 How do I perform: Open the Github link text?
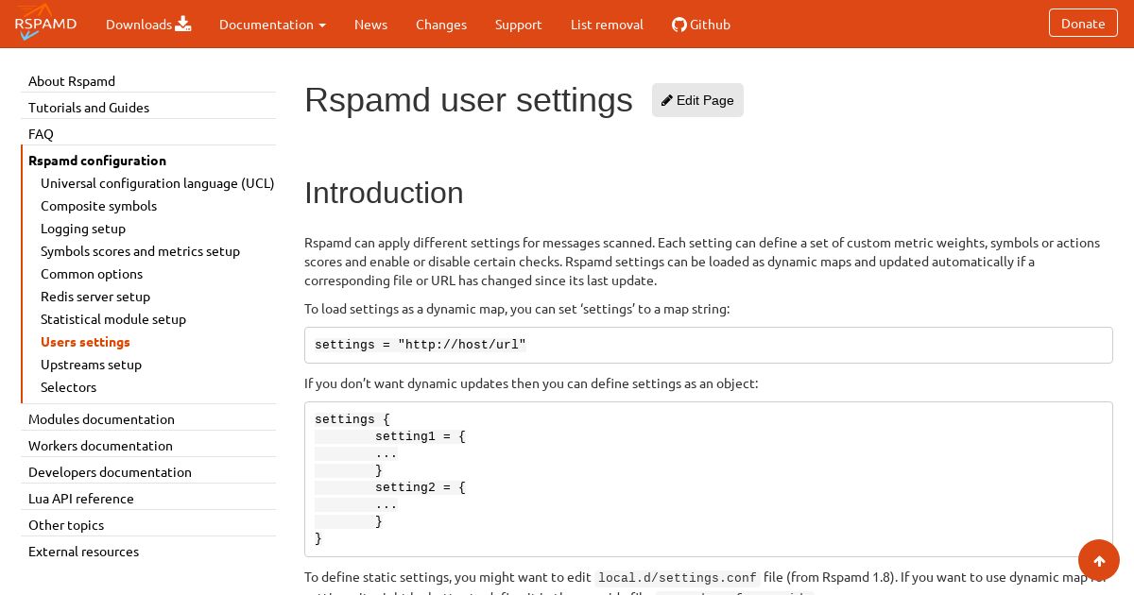click(x=710, y=25)
